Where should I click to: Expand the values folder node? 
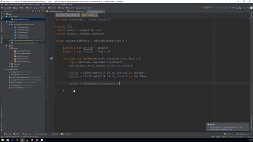pos(9,67)
